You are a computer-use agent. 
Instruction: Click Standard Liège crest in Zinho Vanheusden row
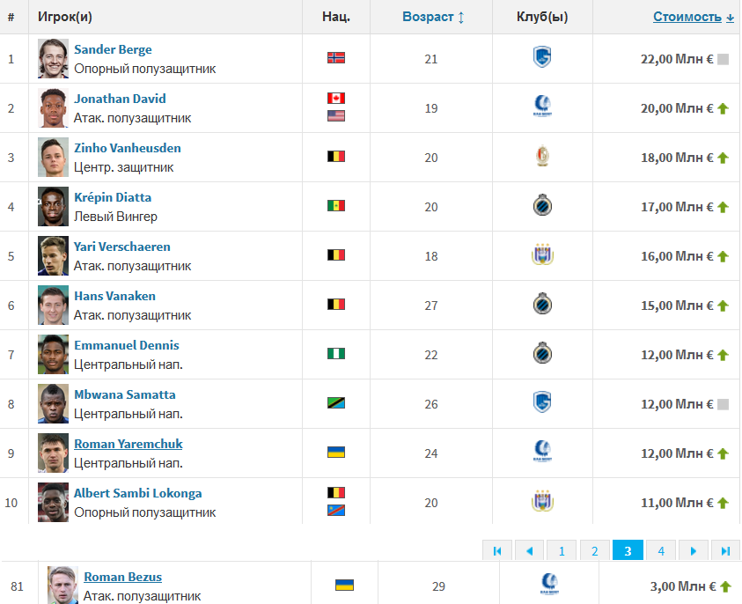[x=542, y=157]
